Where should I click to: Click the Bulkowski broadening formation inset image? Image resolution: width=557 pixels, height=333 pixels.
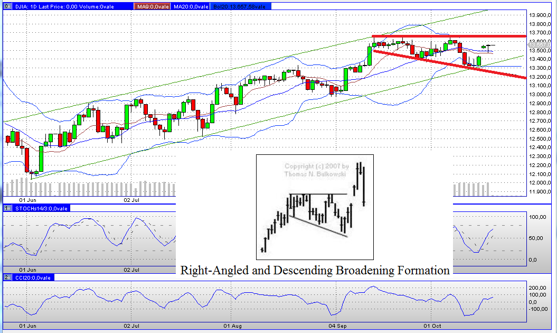(x=315, y=207)
